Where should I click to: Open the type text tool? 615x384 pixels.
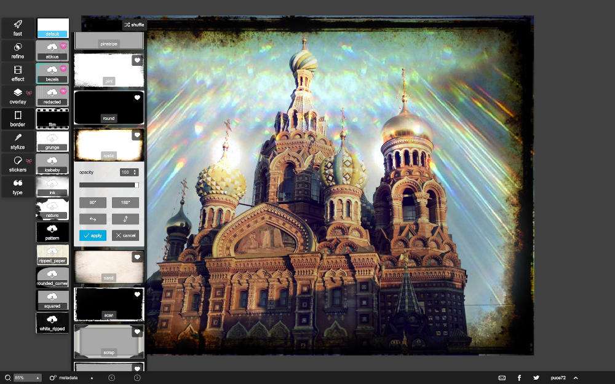18,187
